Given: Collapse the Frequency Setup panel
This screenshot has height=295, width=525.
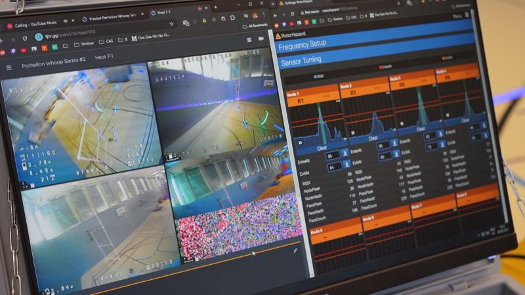Looking at the screenshot, I should coord(375,37).
